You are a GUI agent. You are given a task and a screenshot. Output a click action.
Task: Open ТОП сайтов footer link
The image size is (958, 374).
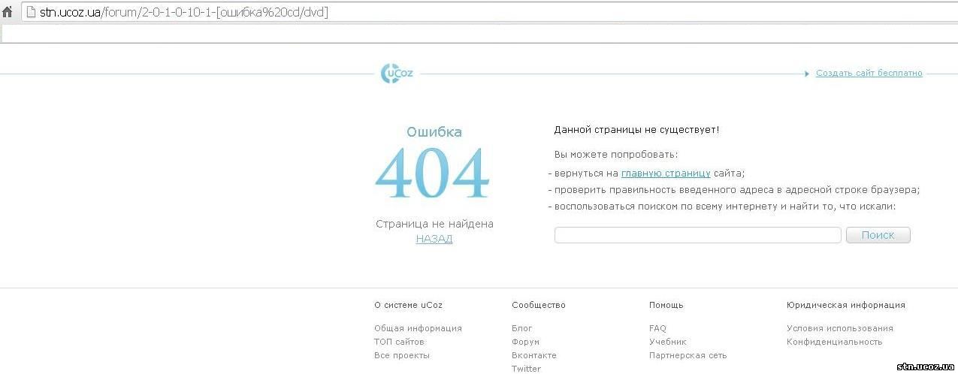(399, 342)
